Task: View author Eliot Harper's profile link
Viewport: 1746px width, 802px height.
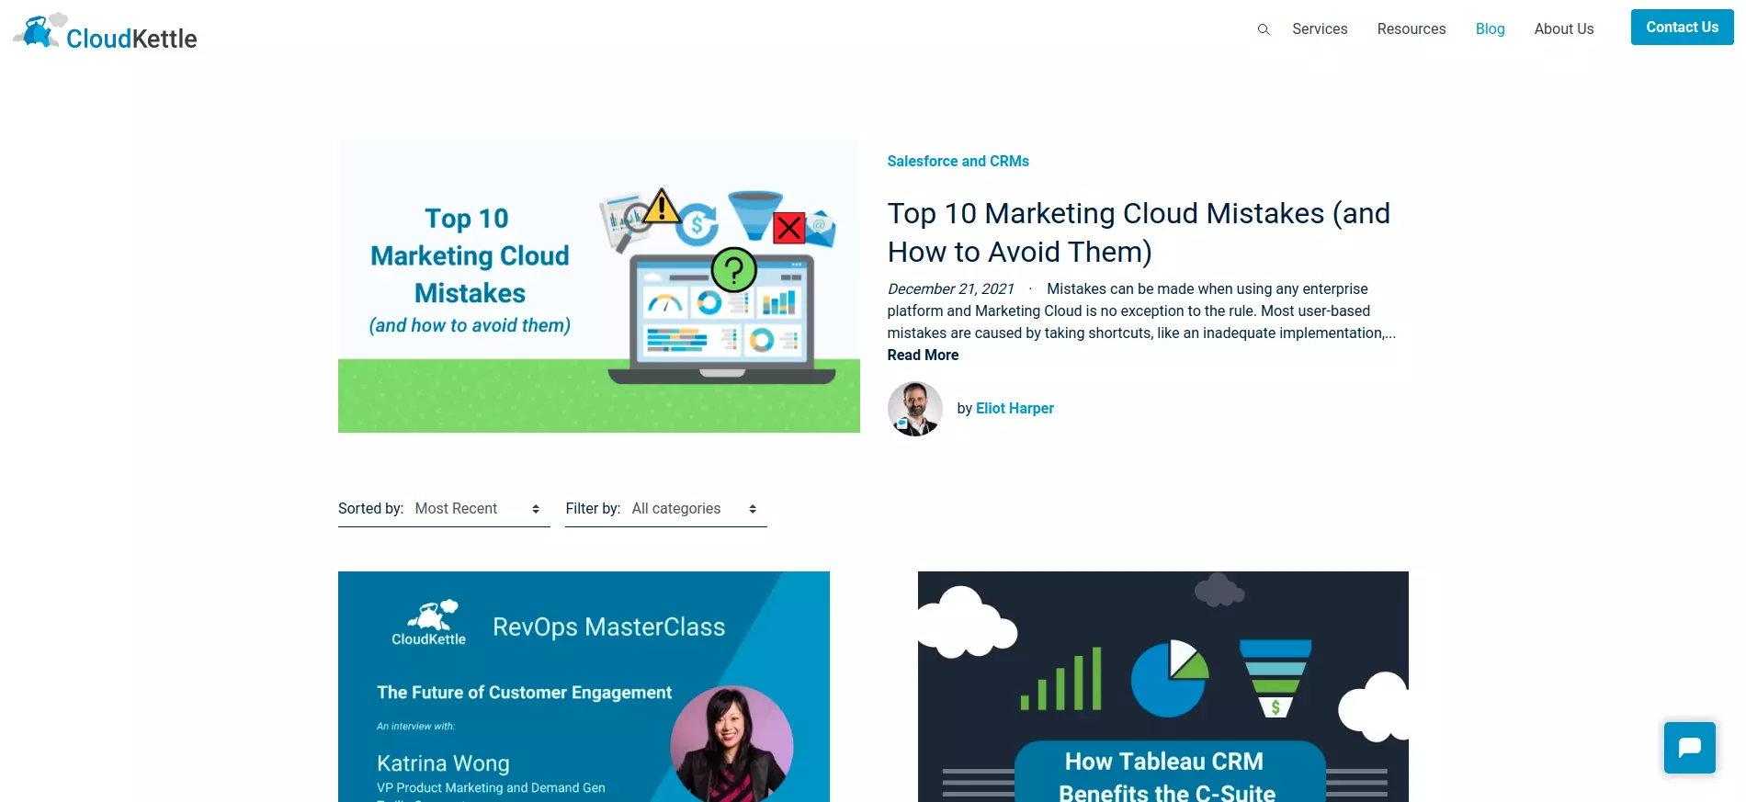Action: [1015, 408]
